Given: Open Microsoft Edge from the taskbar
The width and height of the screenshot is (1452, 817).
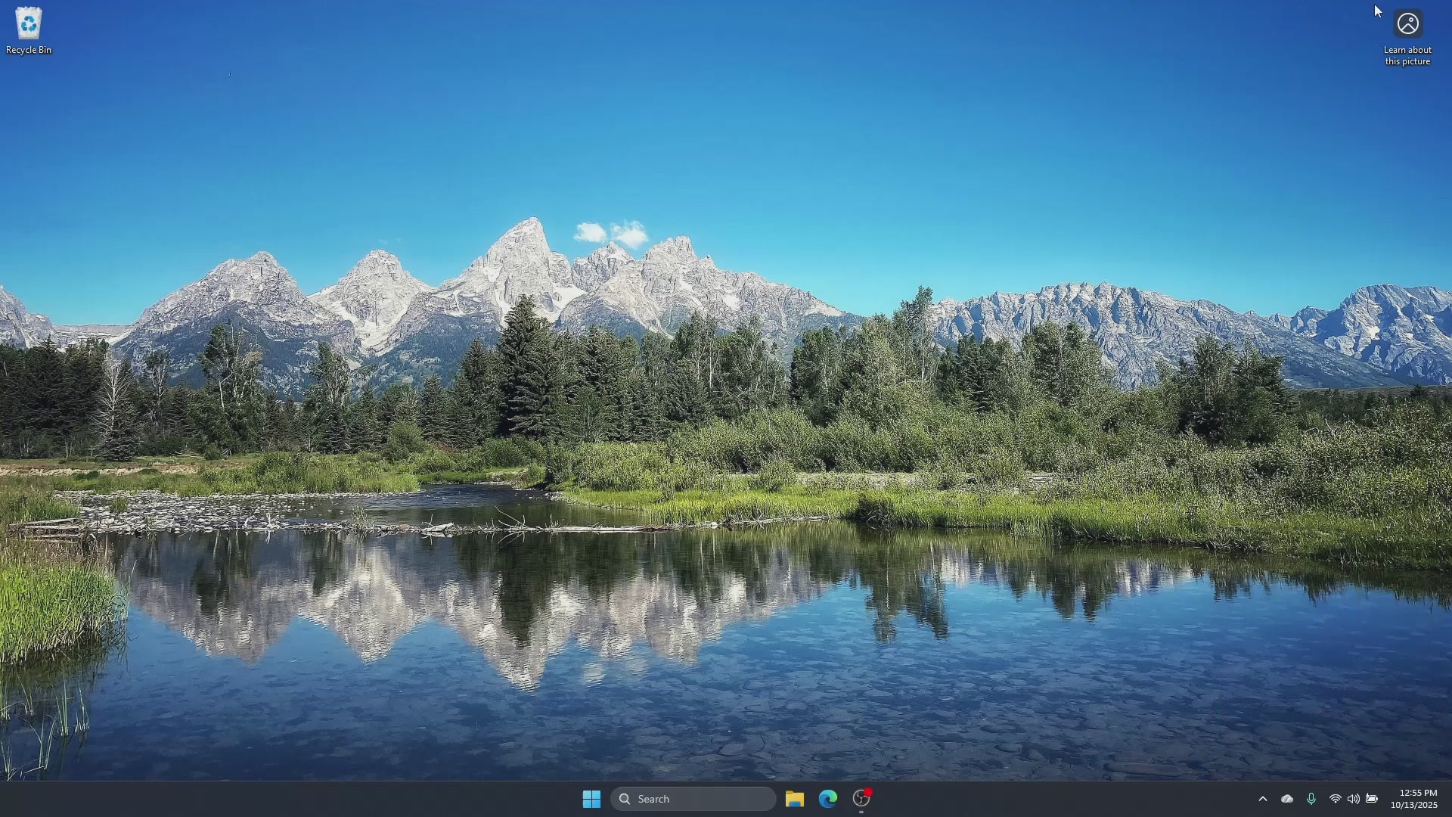Looking at the screenshot, I should tap(828, 799).
